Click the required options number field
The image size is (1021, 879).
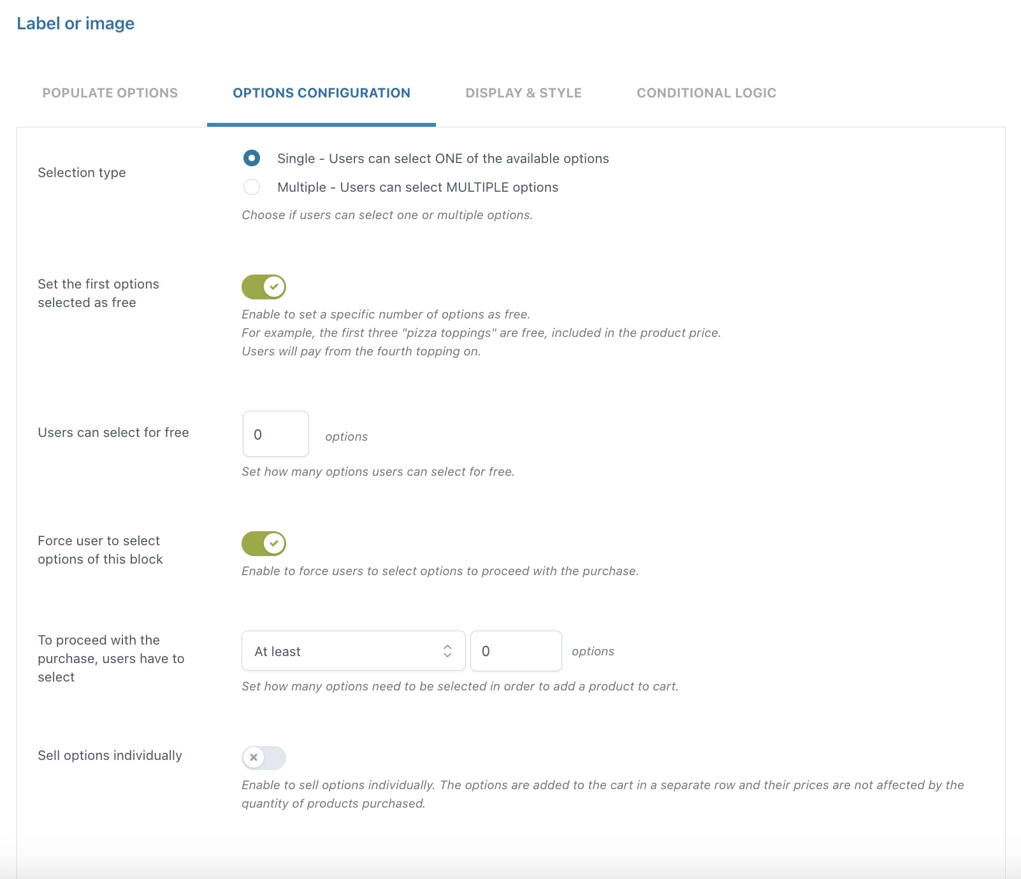coord(516,651)
